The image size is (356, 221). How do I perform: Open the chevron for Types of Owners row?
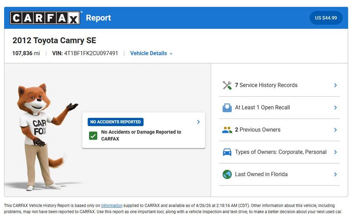coord(335,152)
